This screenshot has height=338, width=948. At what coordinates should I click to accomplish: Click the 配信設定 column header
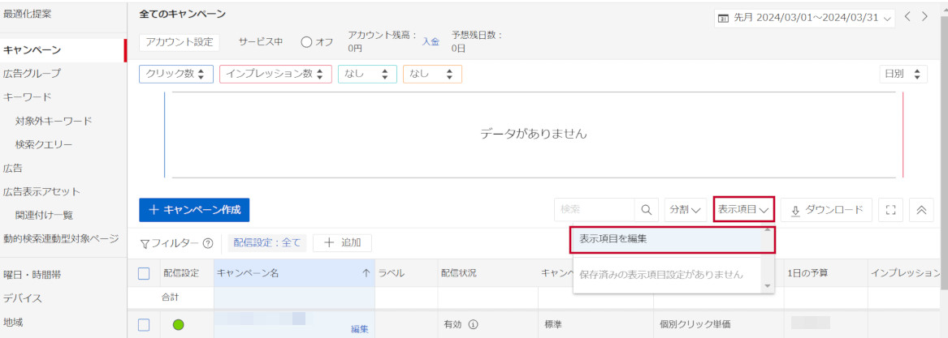pos(181,273)
